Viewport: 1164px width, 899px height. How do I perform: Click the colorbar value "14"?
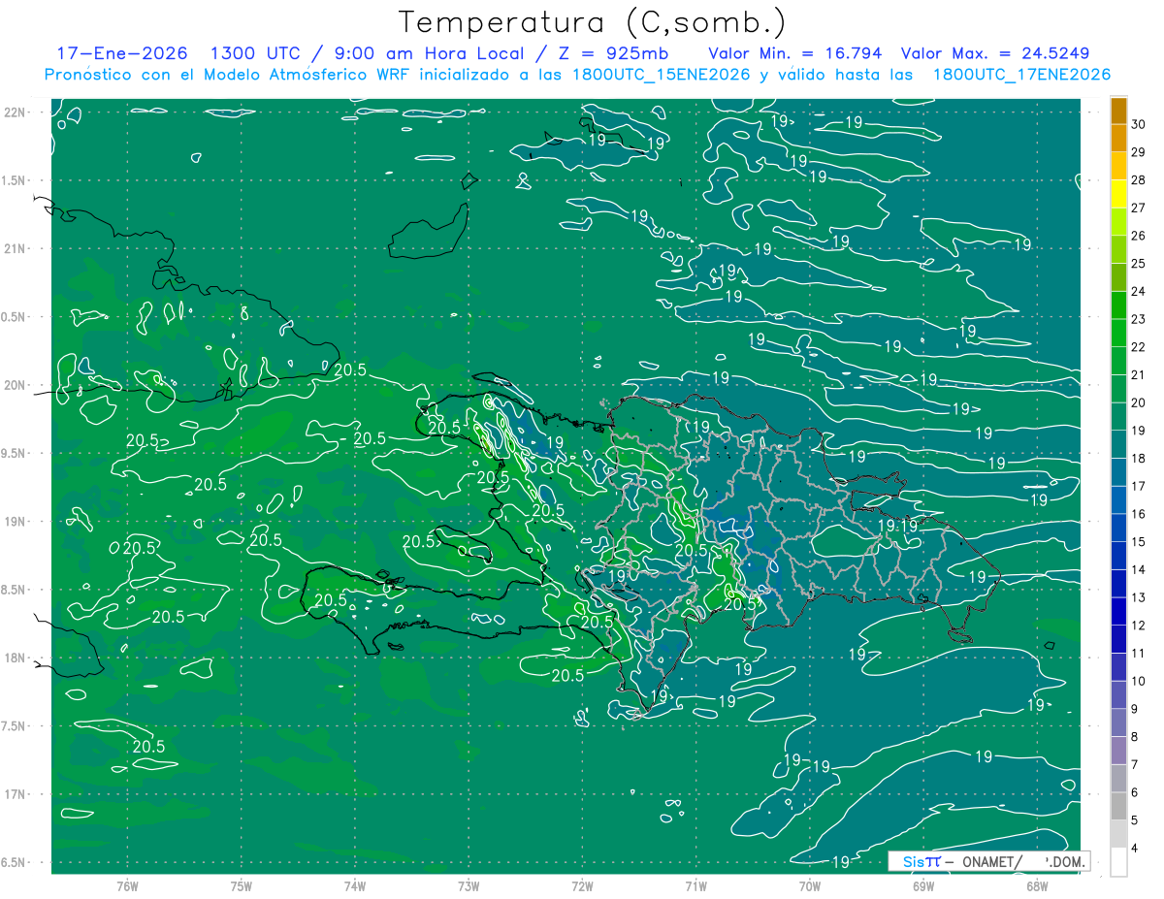click(1138, 569)
